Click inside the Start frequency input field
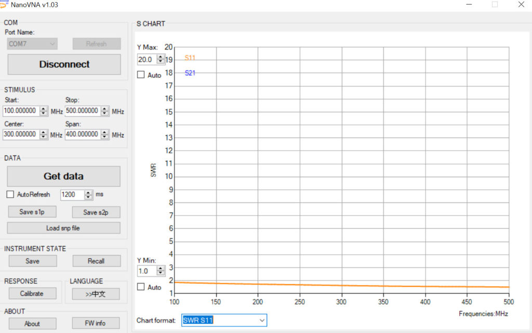Image resolution: width=532 pixels, height=333 pixels. click(x=21, y=111)
